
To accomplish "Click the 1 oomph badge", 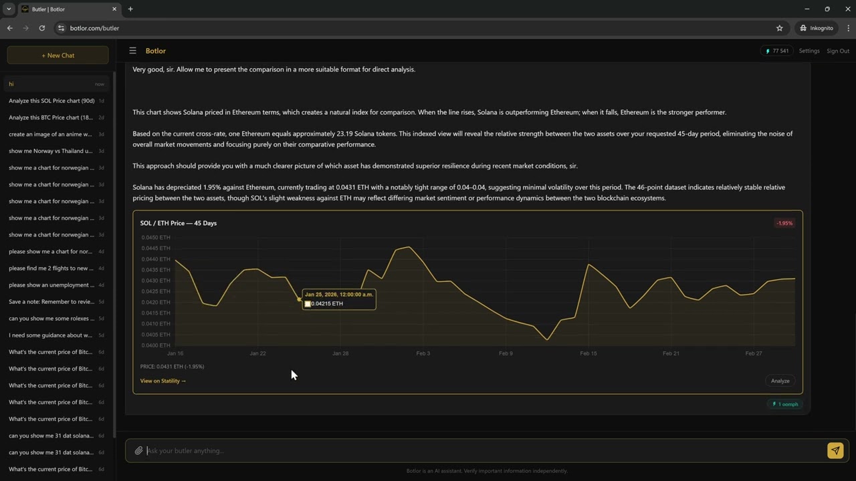I will click(x=786, y=404).
